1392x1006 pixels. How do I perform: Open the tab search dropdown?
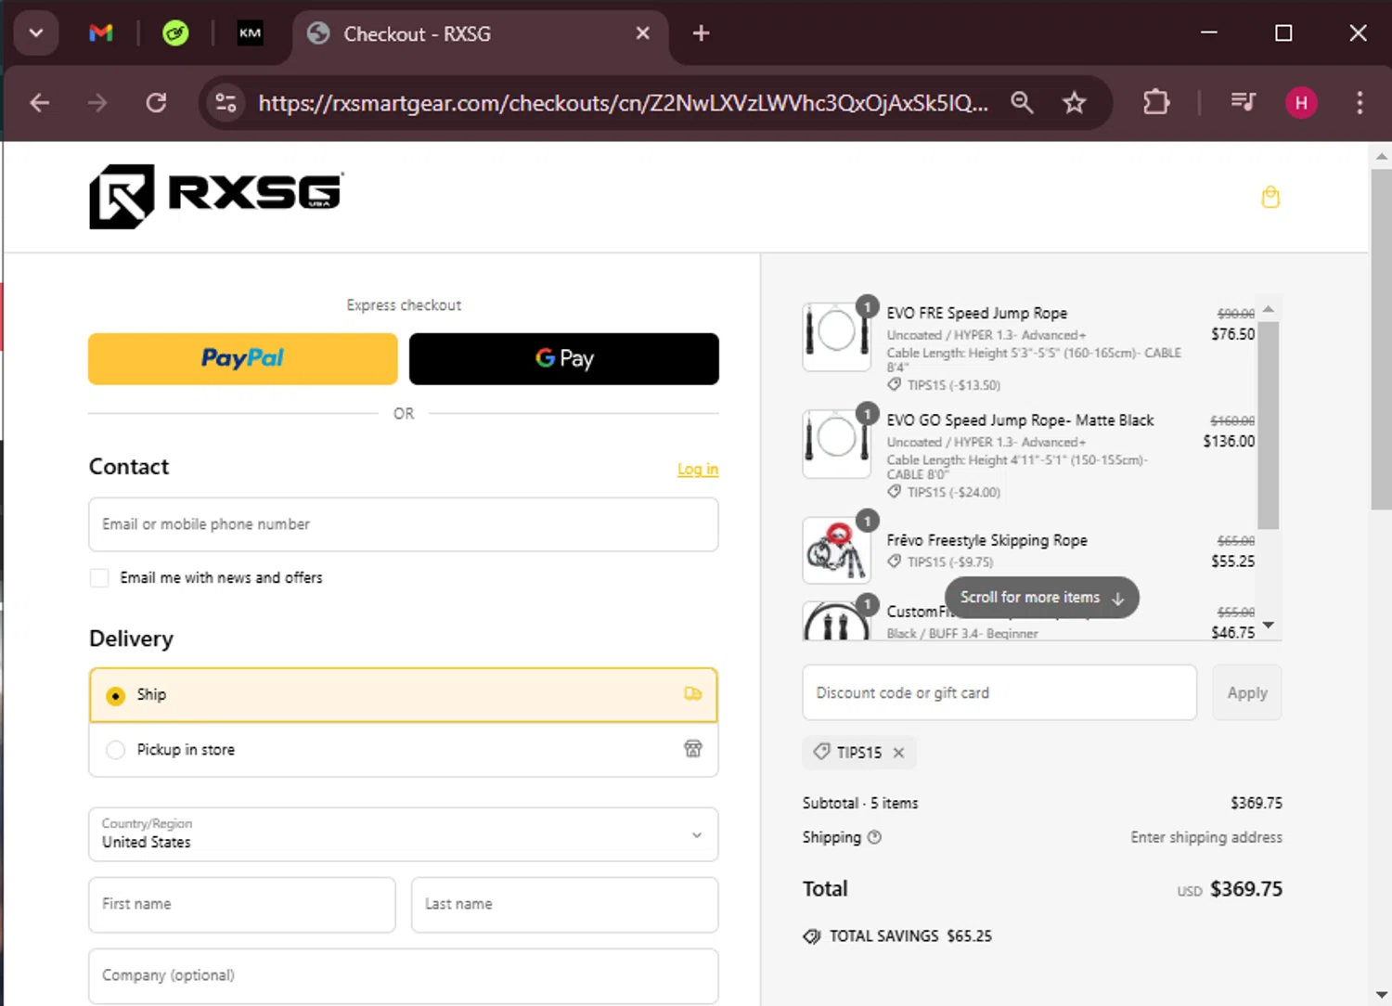tap(36, 33)
